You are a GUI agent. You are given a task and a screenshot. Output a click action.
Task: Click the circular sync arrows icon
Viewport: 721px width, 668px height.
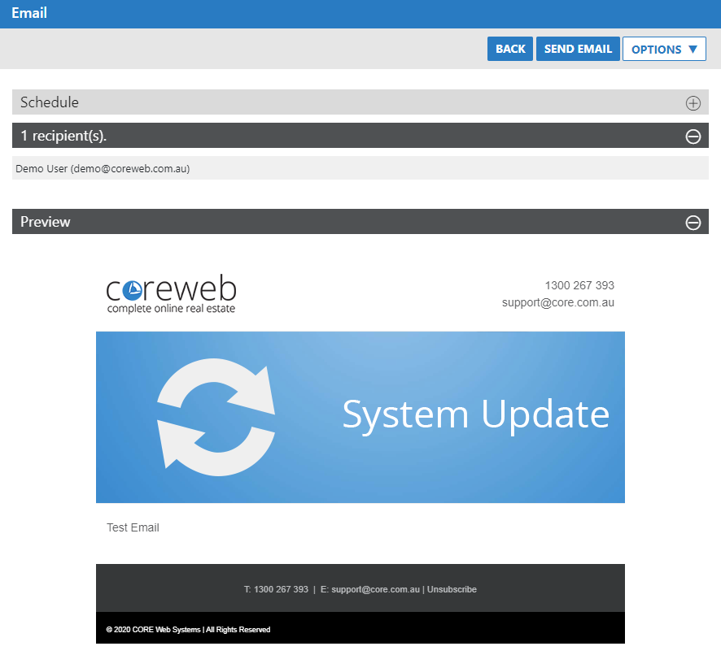tap(216, 418)
